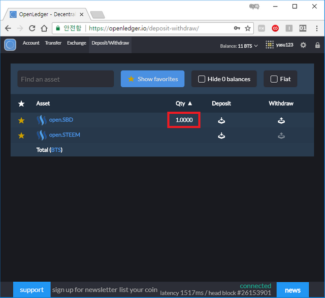Expand the Balance 11 BTS dropdown
325x298 pixels.
click(239, 46)
